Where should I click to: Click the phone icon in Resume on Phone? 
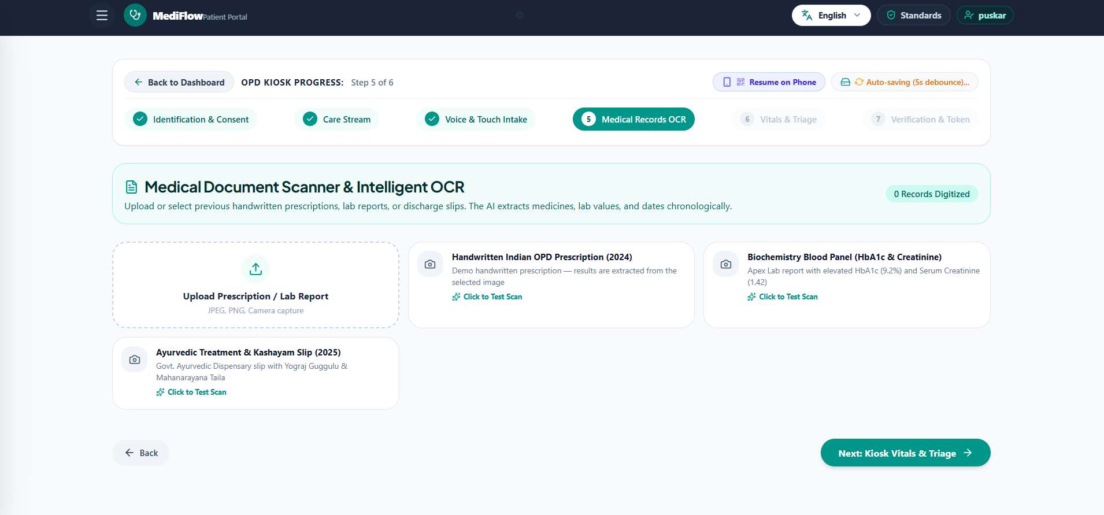(x=727, y=82)
